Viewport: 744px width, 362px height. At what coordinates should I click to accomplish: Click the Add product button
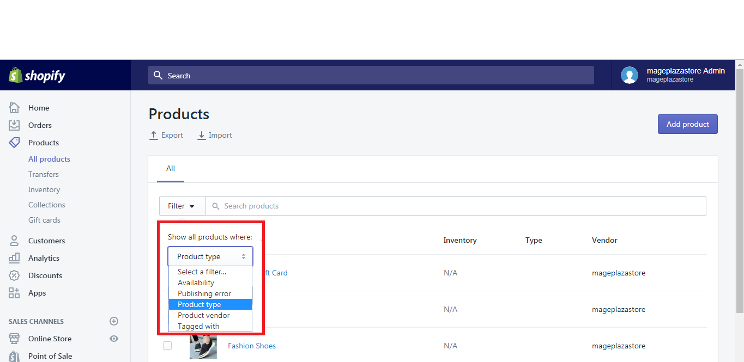[x=688, y=124]
